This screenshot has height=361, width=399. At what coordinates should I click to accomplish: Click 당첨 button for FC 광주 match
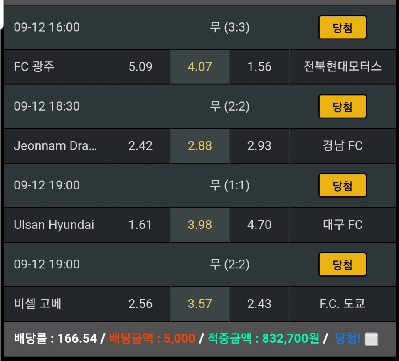click(342, 27)
